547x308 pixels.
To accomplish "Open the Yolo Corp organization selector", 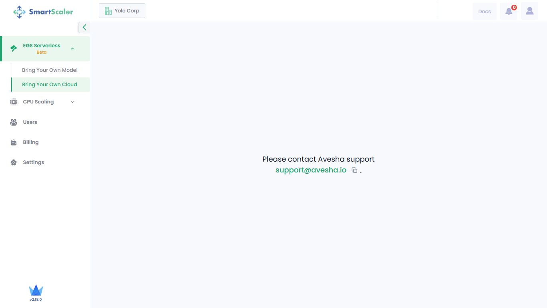I will point(122,11).
